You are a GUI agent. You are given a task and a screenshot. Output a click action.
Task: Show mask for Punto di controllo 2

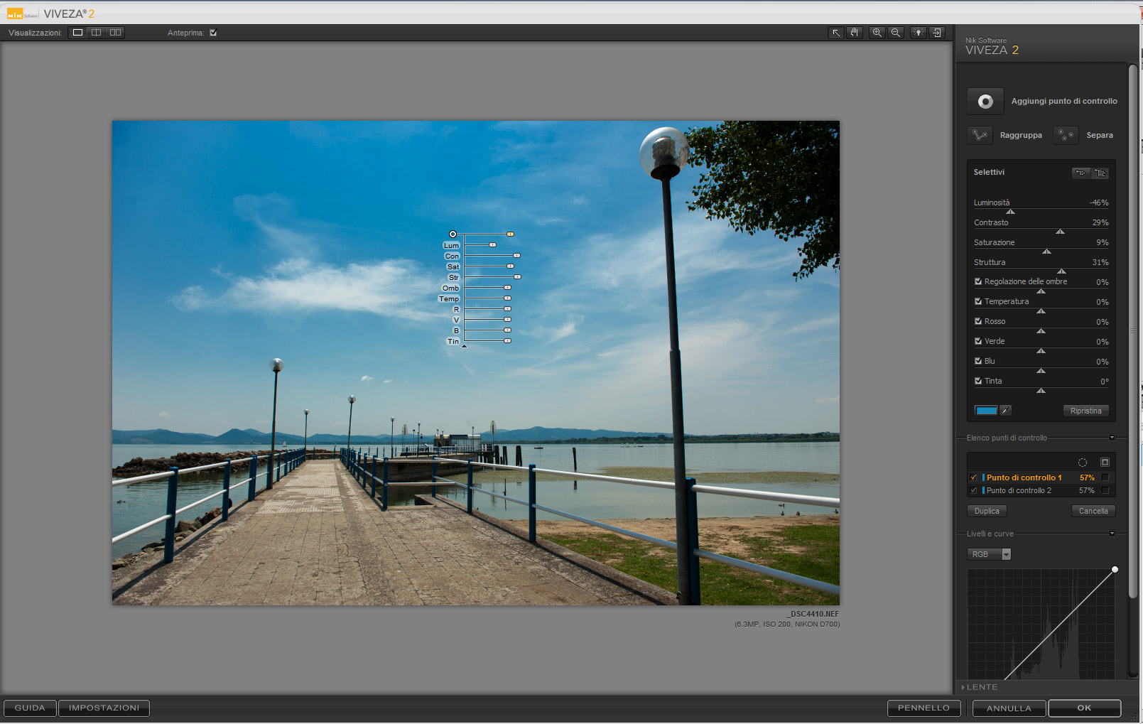[1105, 490]
